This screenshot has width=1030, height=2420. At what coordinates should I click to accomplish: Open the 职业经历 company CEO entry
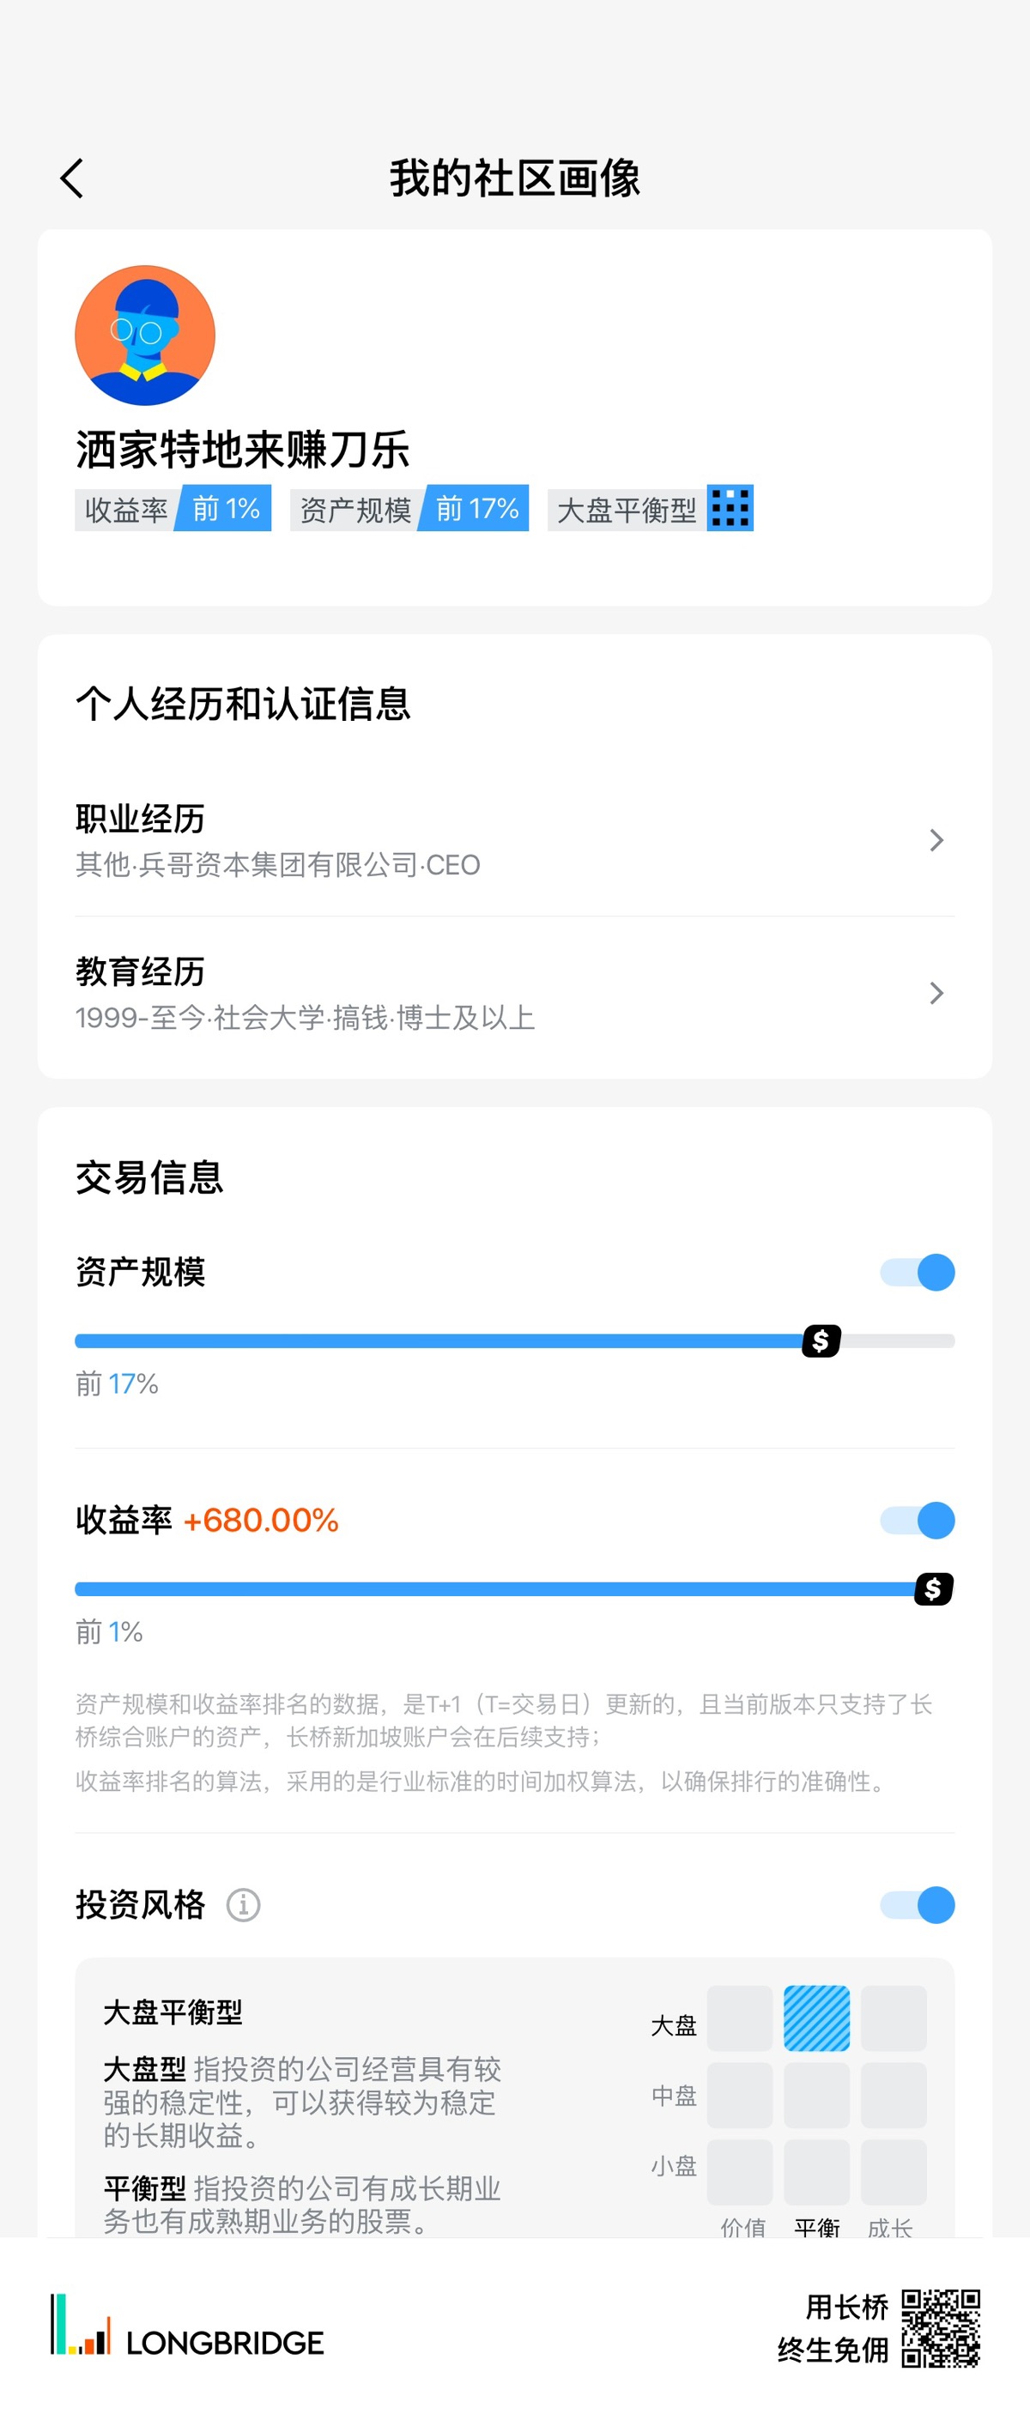click(x=278, y=864)
